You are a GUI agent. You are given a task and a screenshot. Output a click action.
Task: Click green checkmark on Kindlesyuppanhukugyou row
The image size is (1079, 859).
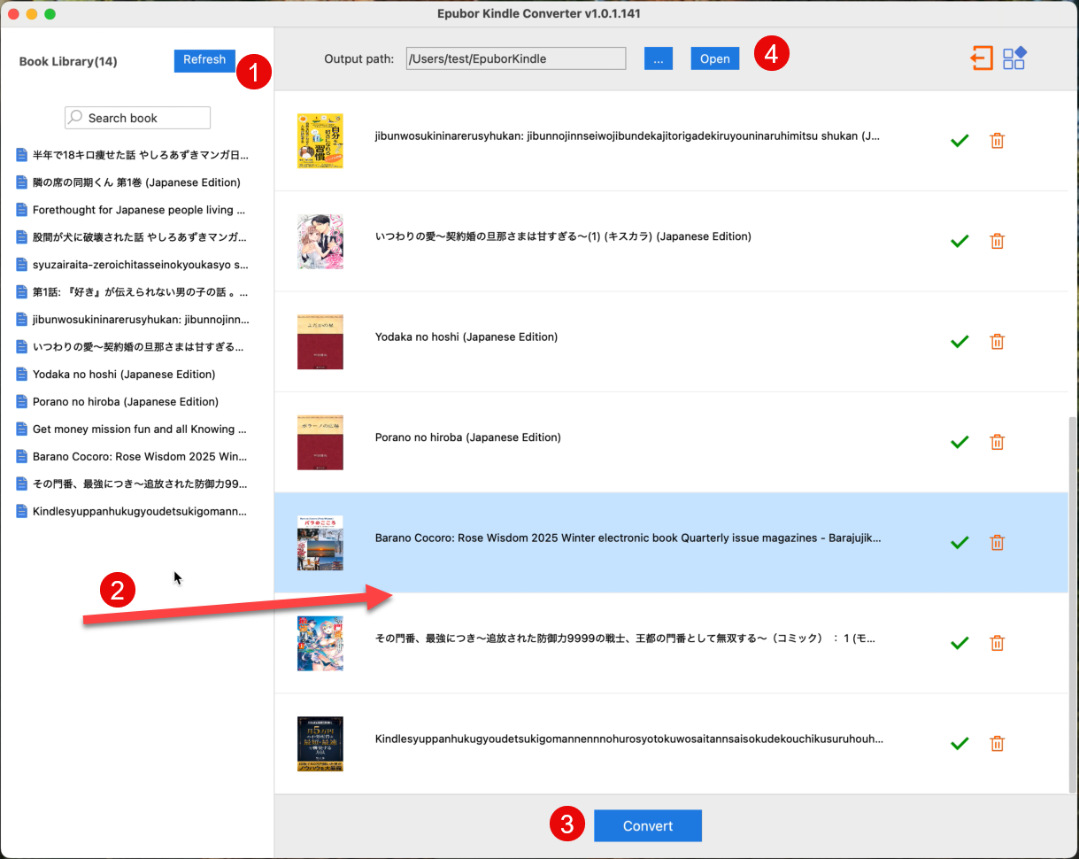pos(960,744)
